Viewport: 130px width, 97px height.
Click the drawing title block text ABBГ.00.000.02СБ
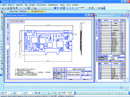point(79,69)
